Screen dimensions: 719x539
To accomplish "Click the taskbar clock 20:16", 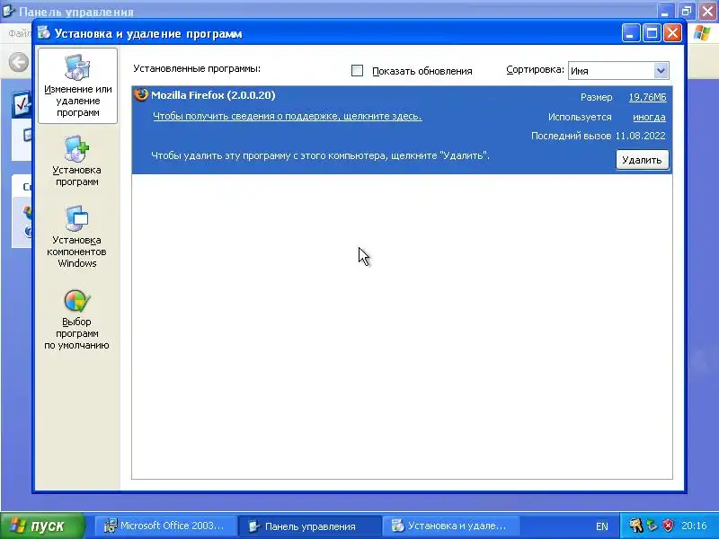I will click(x=694, y=526).
